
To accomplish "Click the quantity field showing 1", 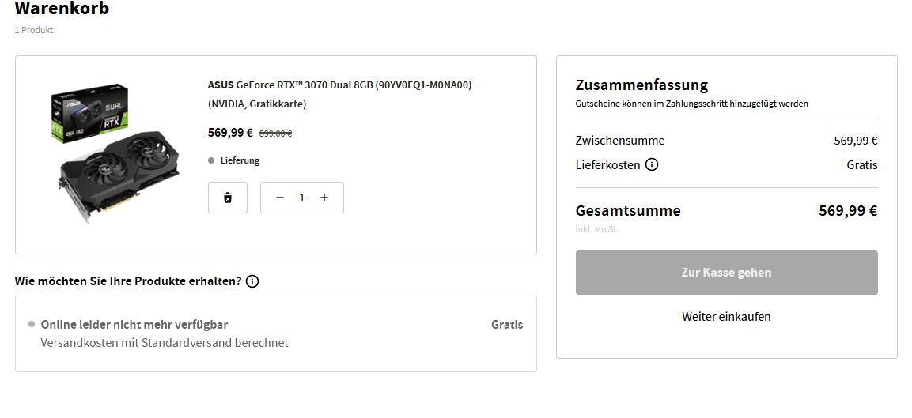I will [x=302, y=198].
